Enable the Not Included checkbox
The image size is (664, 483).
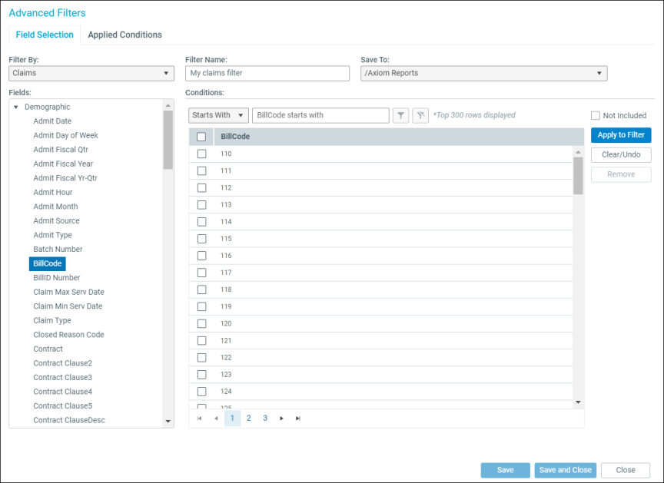click(x=596, y=116)
